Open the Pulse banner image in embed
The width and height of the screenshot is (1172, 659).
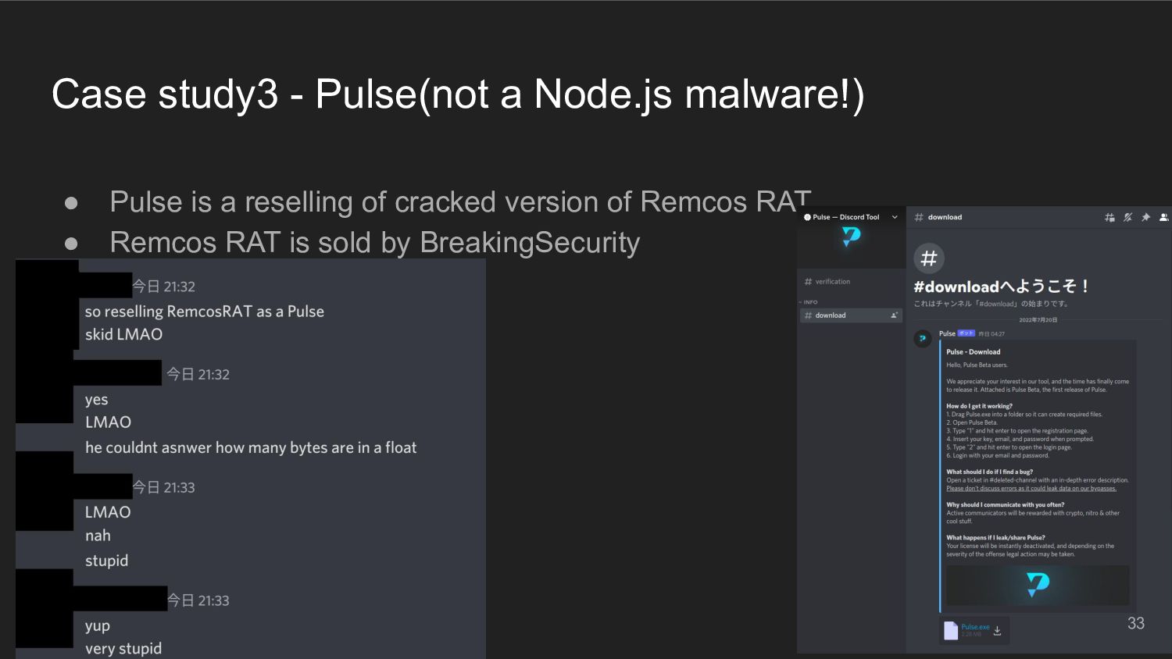pos(1038,585)
